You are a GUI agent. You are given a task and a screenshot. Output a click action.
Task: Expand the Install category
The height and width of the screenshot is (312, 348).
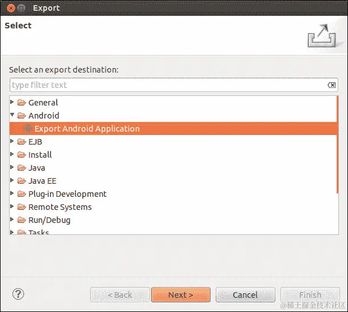(12, 154)
